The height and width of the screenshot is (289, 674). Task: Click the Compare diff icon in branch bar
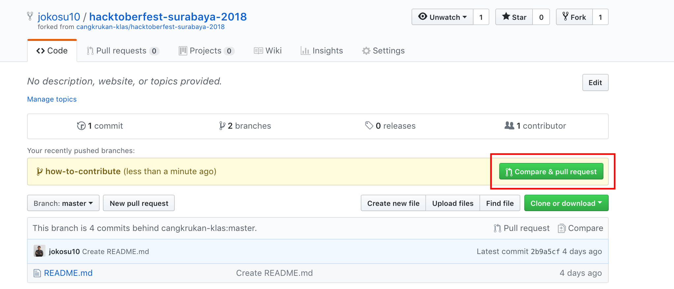click(562, 228)
